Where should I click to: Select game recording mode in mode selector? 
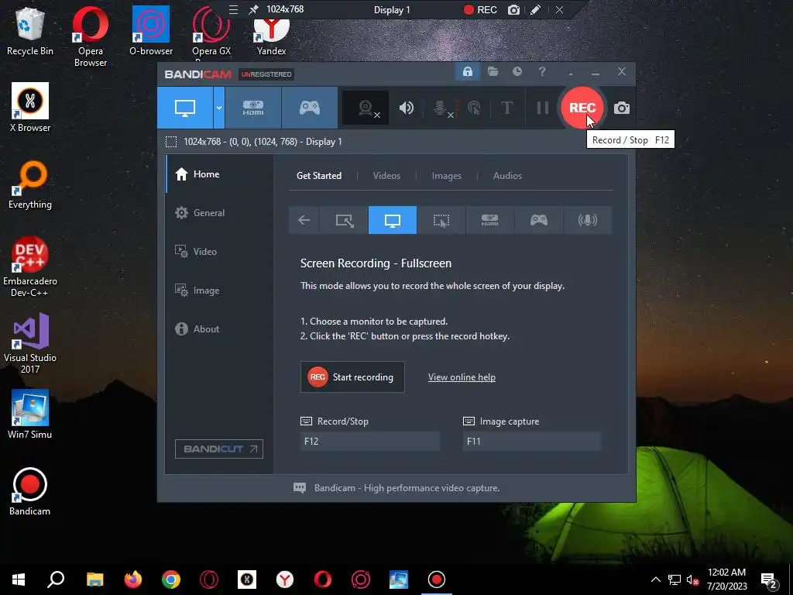pos(539,220)
